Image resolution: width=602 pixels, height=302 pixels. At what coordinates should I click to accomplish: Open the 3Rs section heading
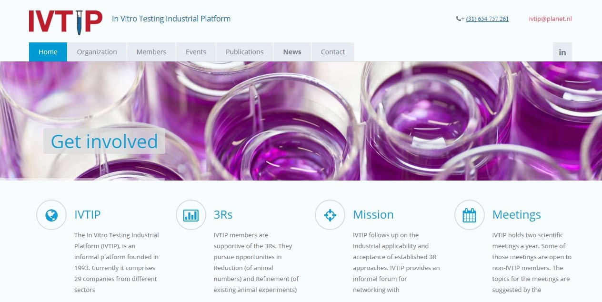coord(223,215)
